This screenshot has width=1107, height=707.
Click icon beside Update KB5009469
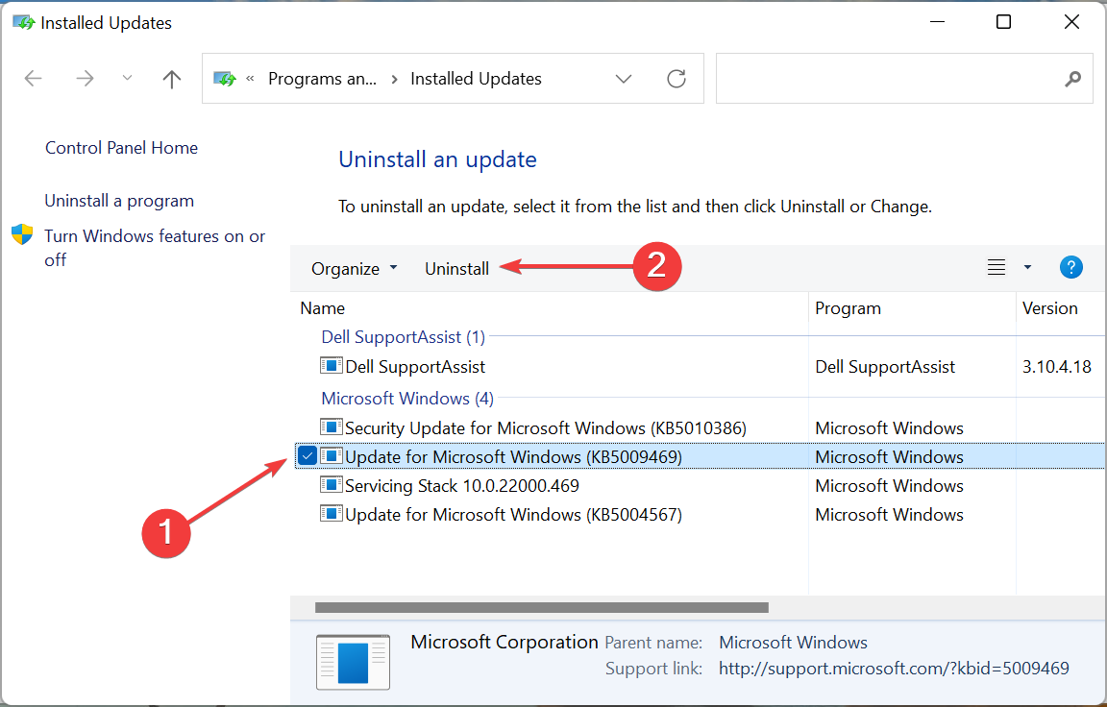click(332, 456)
